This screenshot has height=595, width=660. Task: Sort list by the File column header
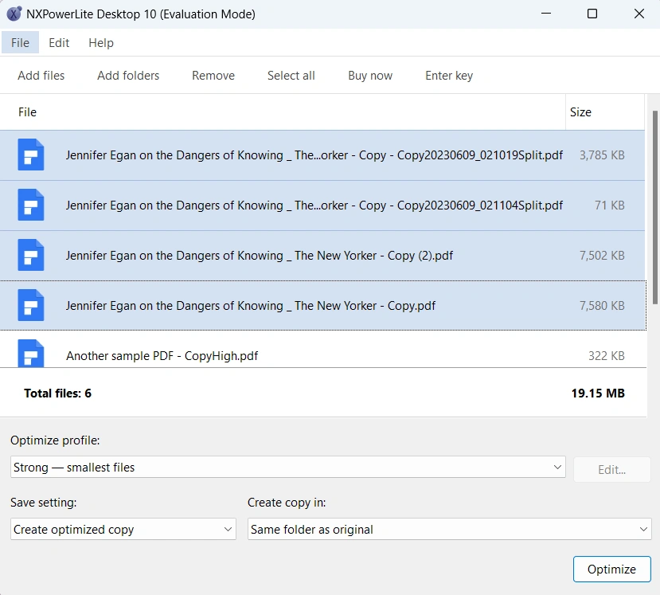tap(283, 112)
